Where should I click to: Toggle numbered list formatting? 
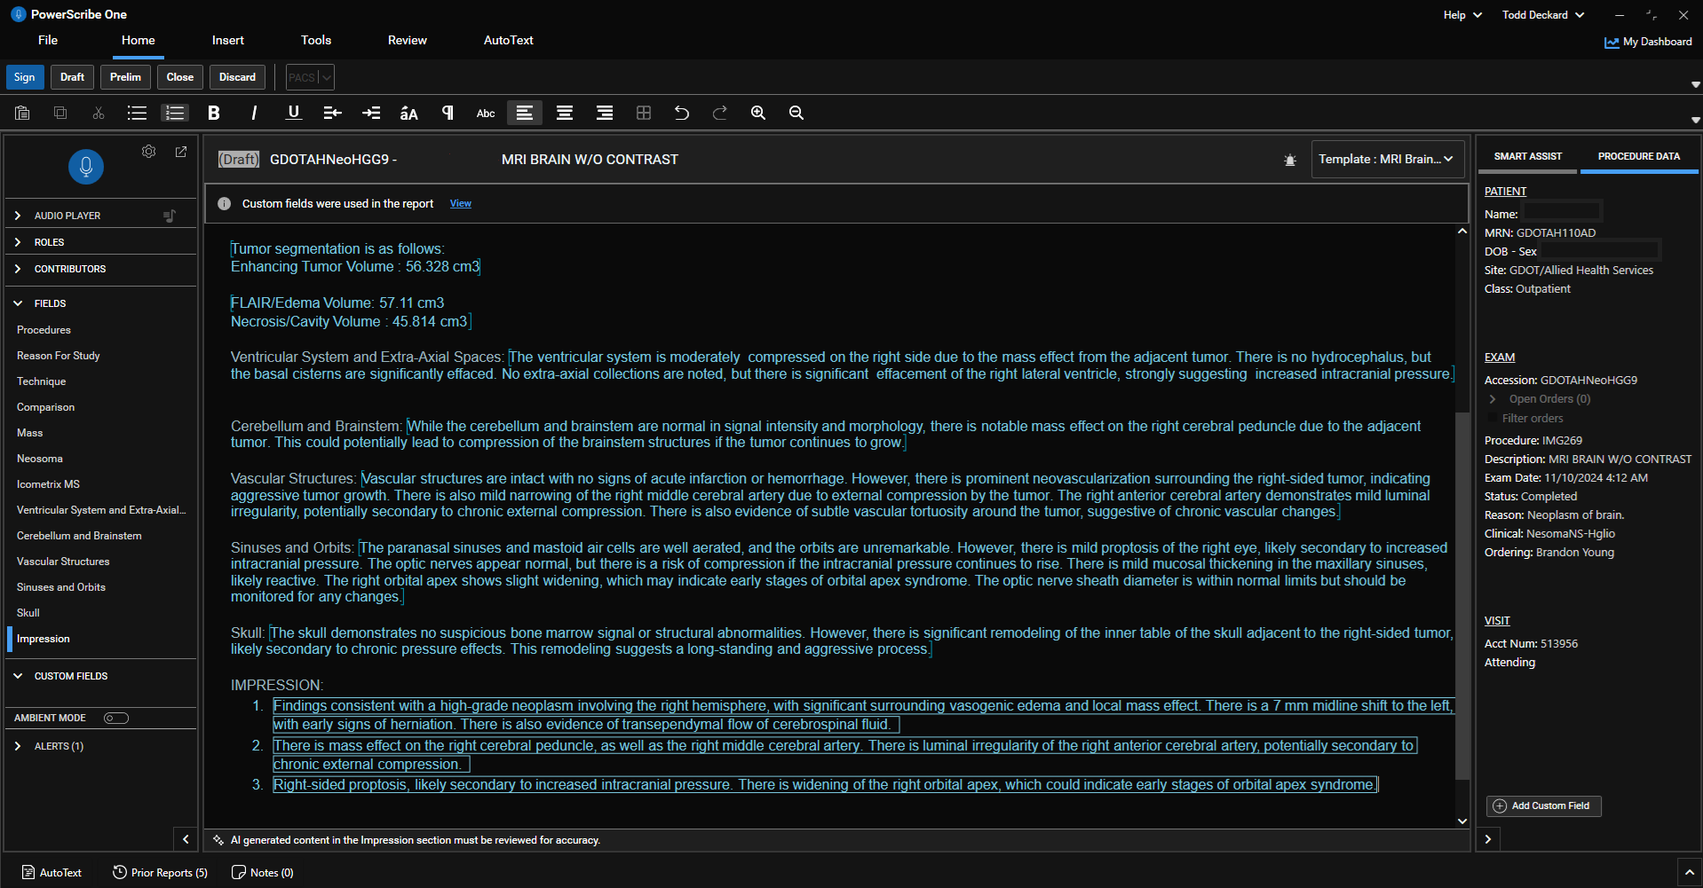[175, 113]
